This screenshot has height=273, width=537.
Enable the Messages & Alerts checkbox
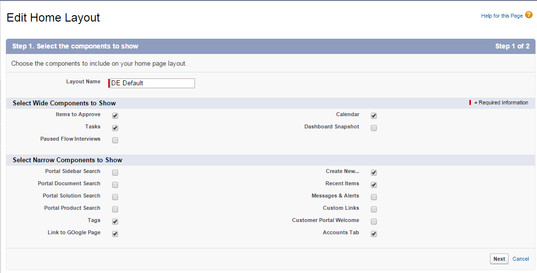pos(374,198)
